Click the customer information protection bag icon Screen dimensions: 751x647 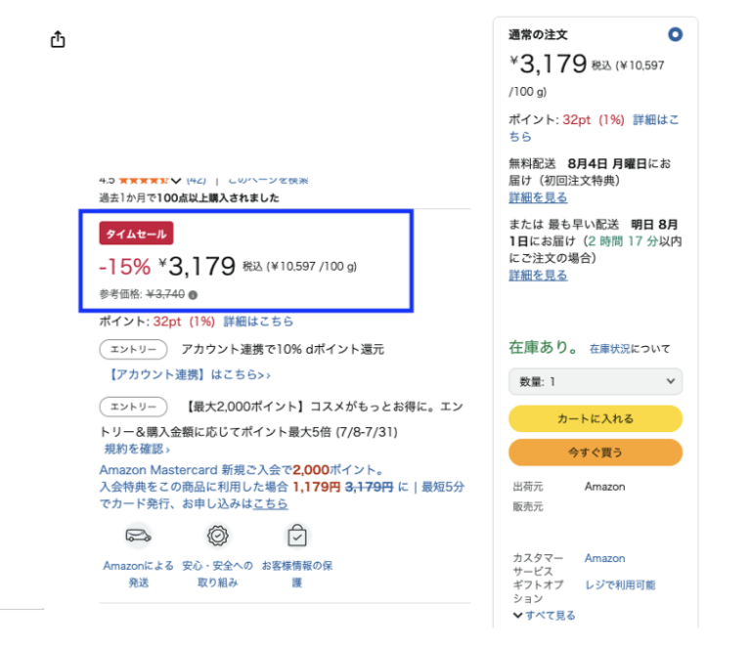coord(297,535)
